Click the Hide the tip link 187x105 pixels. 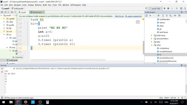(119, 16)
